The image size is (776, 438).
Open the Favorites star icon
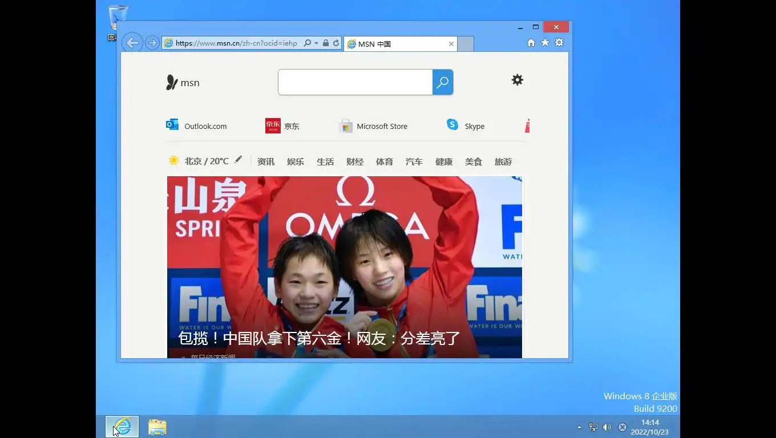[545, 43]
